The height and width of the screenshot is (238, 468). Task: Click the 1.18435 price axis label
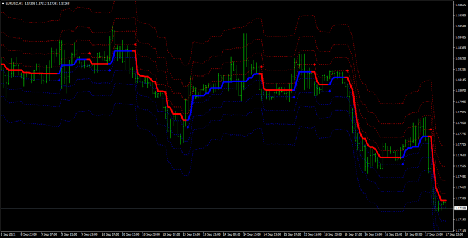click(460, 37)
